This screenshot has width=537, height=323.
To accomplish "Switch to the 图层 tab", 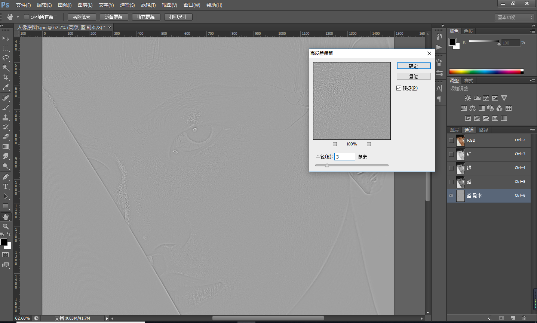I will click(x=454, y=130).
